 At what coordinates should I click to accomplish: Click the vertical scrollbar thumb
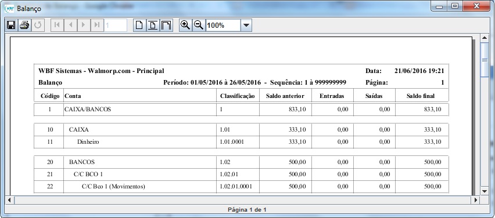(485, 60)
